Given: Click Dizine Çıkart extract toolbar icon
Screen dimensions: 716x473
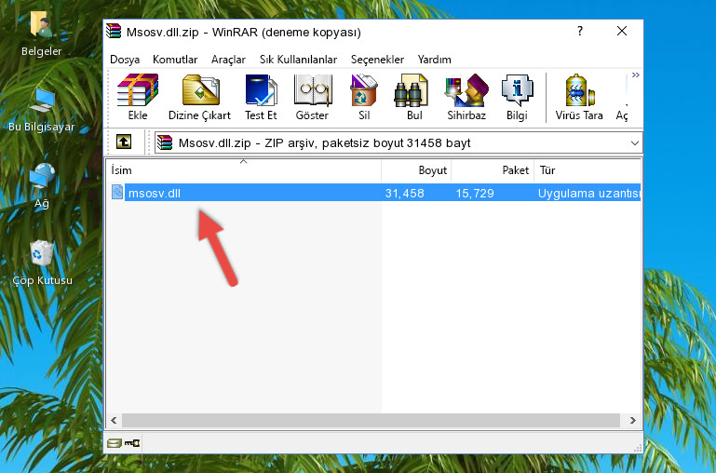Looking at the screenshot, I should tap(199, 97).
